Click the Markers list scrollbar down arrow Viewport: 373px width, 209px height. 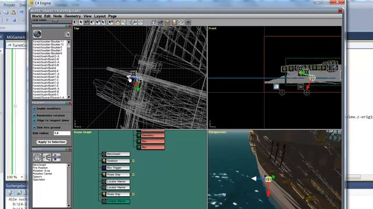pyautogui.click(x=69, y=206)
